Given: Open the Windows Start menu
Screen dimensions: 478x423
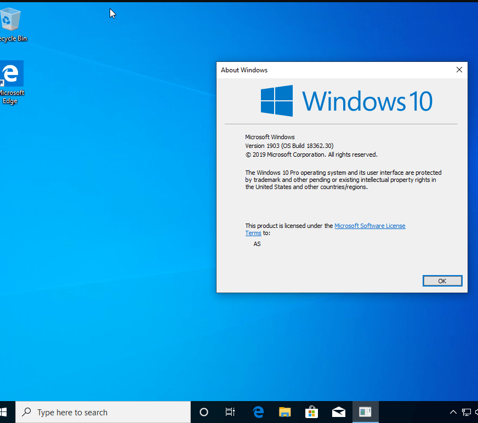Looking at the screenshot, I should coord(4,412).
